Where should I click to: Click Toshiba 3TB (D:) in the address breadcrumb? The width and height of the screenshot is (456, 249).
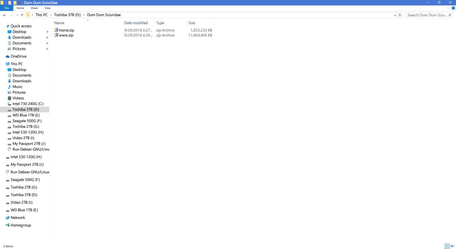67,15
